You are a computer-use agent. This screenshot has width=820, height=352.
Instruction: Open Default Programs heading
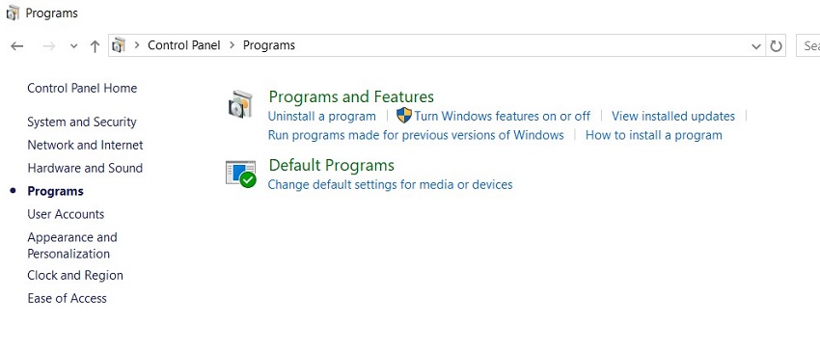point(332,165)
